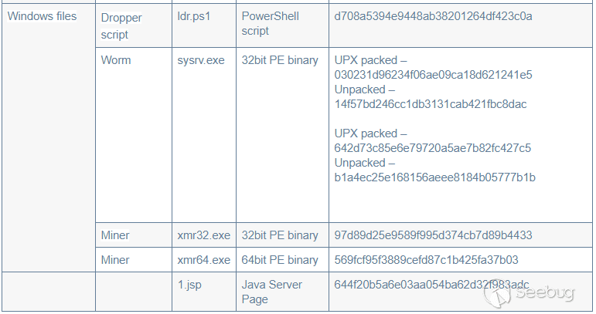Click the hash starting with 569fcf95

(x=426, y=260)
